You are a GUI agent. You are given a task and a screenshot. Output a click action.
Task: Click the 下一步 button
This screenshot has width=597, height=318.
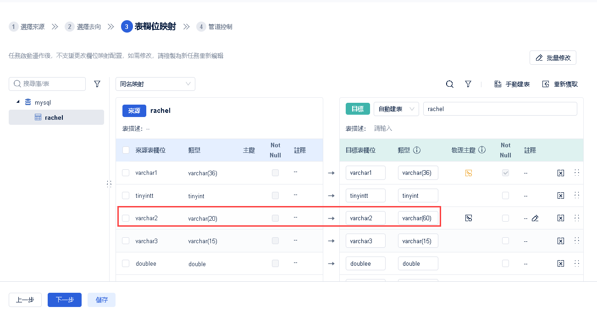65,300
